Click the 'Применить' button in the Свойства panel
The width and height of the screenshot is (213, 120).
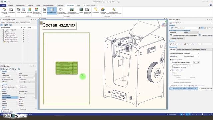pos(27,82)
